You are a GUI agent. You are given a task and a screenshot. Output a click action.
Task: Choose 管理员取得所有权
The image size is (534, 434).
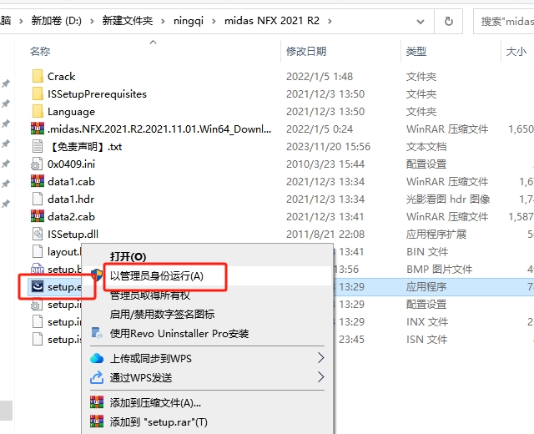tap(150, 295)
